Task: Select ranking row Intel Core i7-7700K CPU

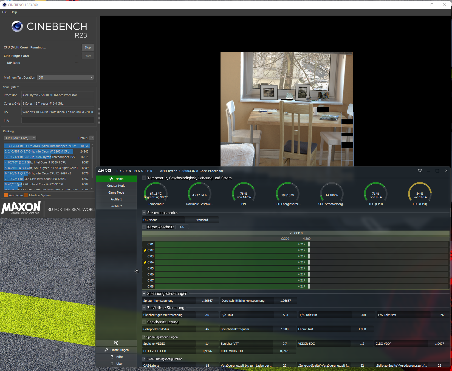Action: pos(47,184)
